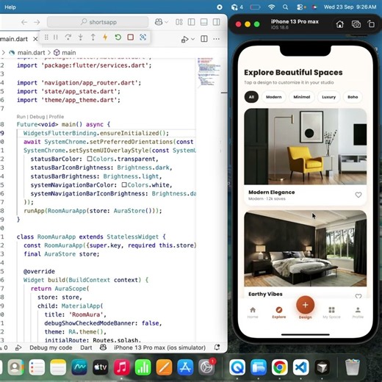Click the shortsapp search field

click(98, 22)
